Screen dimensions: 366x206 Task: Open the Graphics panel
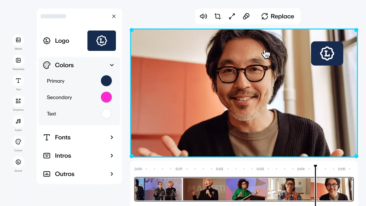(18, 101)
